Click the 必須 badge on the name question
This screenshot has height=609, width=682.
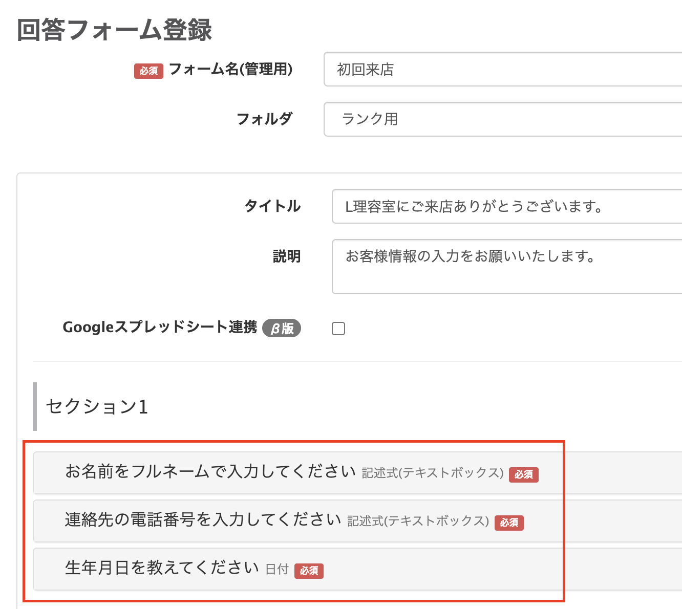point(523,475)
